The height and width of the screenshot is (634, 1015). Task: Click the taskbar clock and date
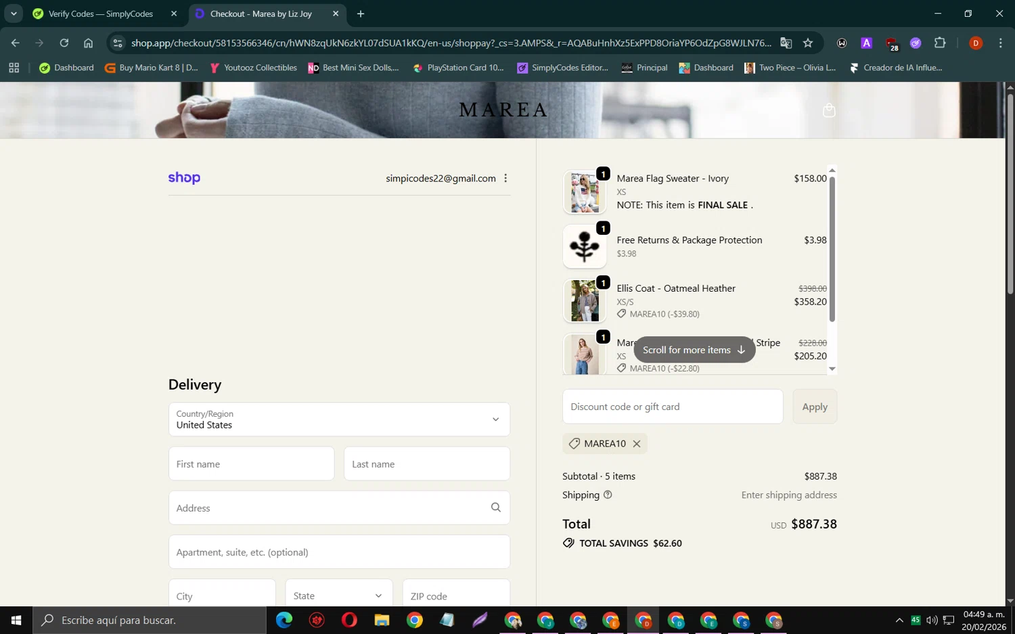(x=984, y=620)
